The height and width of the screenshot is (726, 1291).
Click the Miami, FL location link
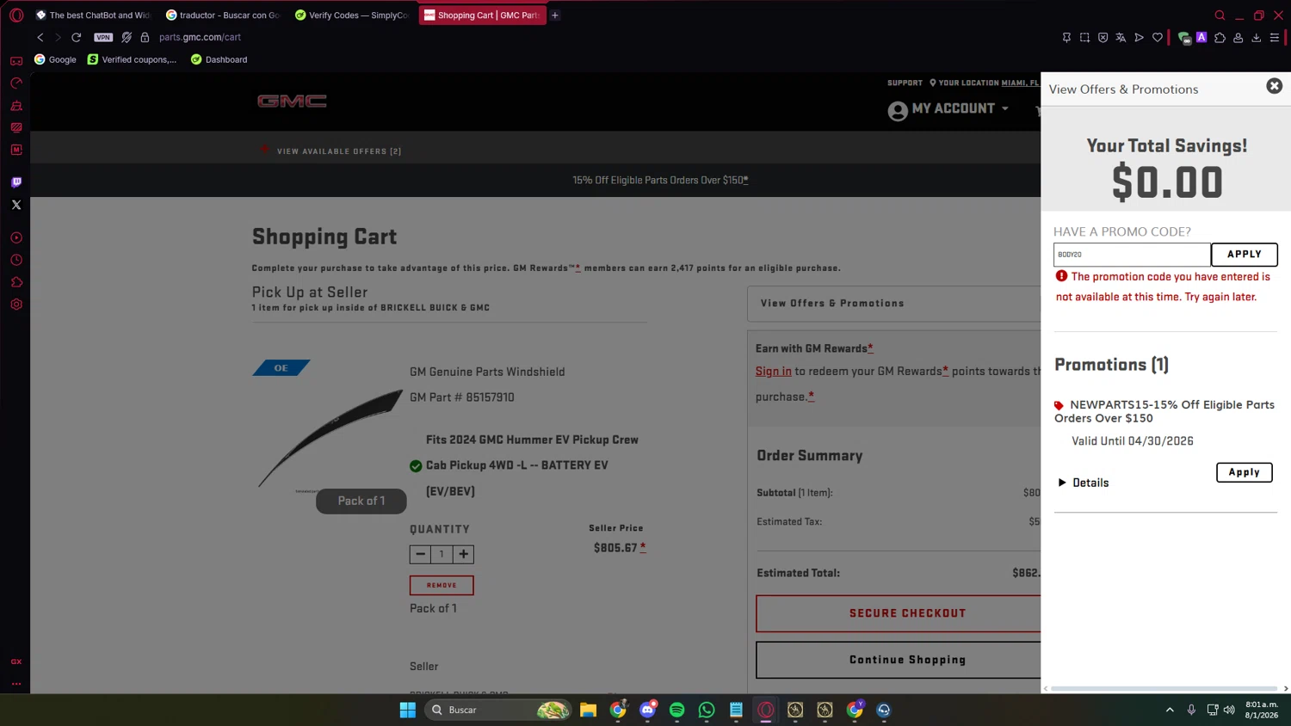1020,83
